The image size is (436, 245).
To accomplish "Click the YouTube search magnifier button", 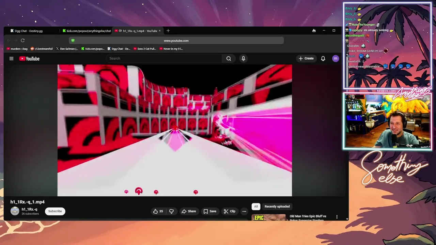I will point(229,59).
